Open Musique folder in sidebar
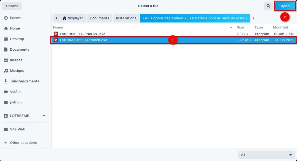The width and height of the screenshot is (297, 161). click(x=17, y=71)
